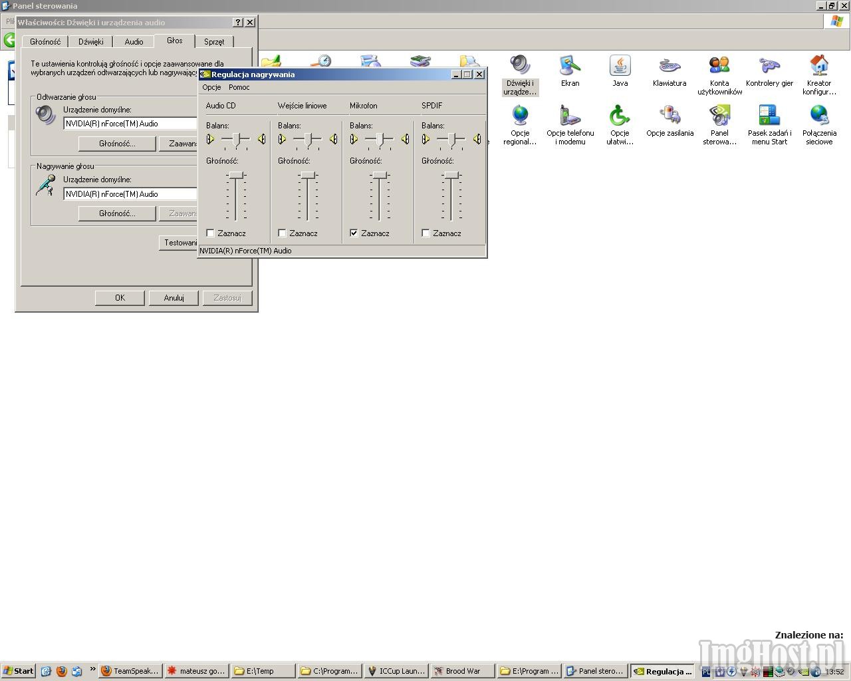Screen dimensions: 851x681
Task: Click the speaker icon in Odtwarzanie głosu group
Action: pyautogui.click(x=46, y=116)
